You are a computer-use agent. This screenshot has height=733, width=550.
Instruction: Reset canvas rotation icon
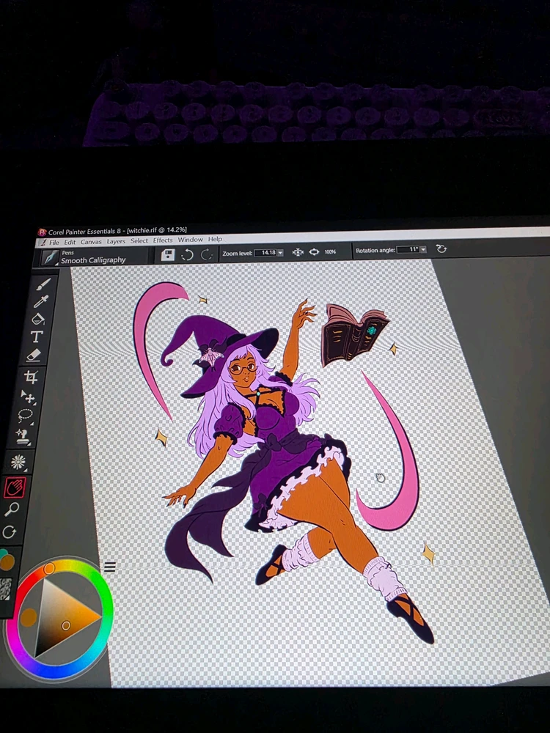tap(441, 248)
